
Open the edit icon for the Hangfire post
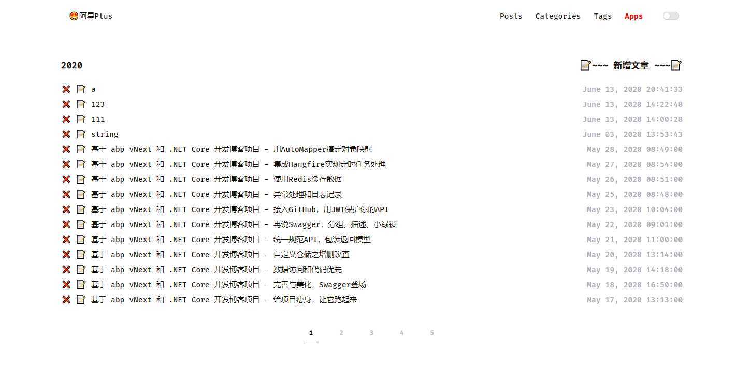pyautogui.click(x=81, y=164)
